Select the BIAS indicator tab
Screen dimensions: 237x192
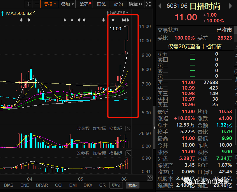8,185
